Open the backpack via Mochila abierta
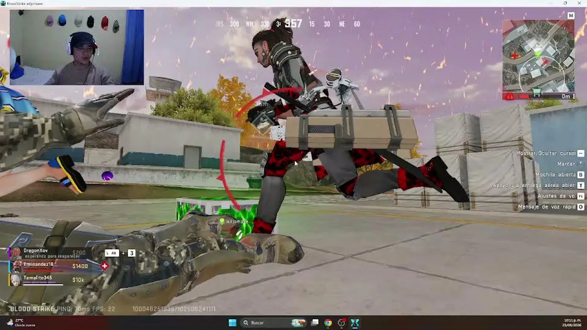587x330 pixels. [555, 175]
